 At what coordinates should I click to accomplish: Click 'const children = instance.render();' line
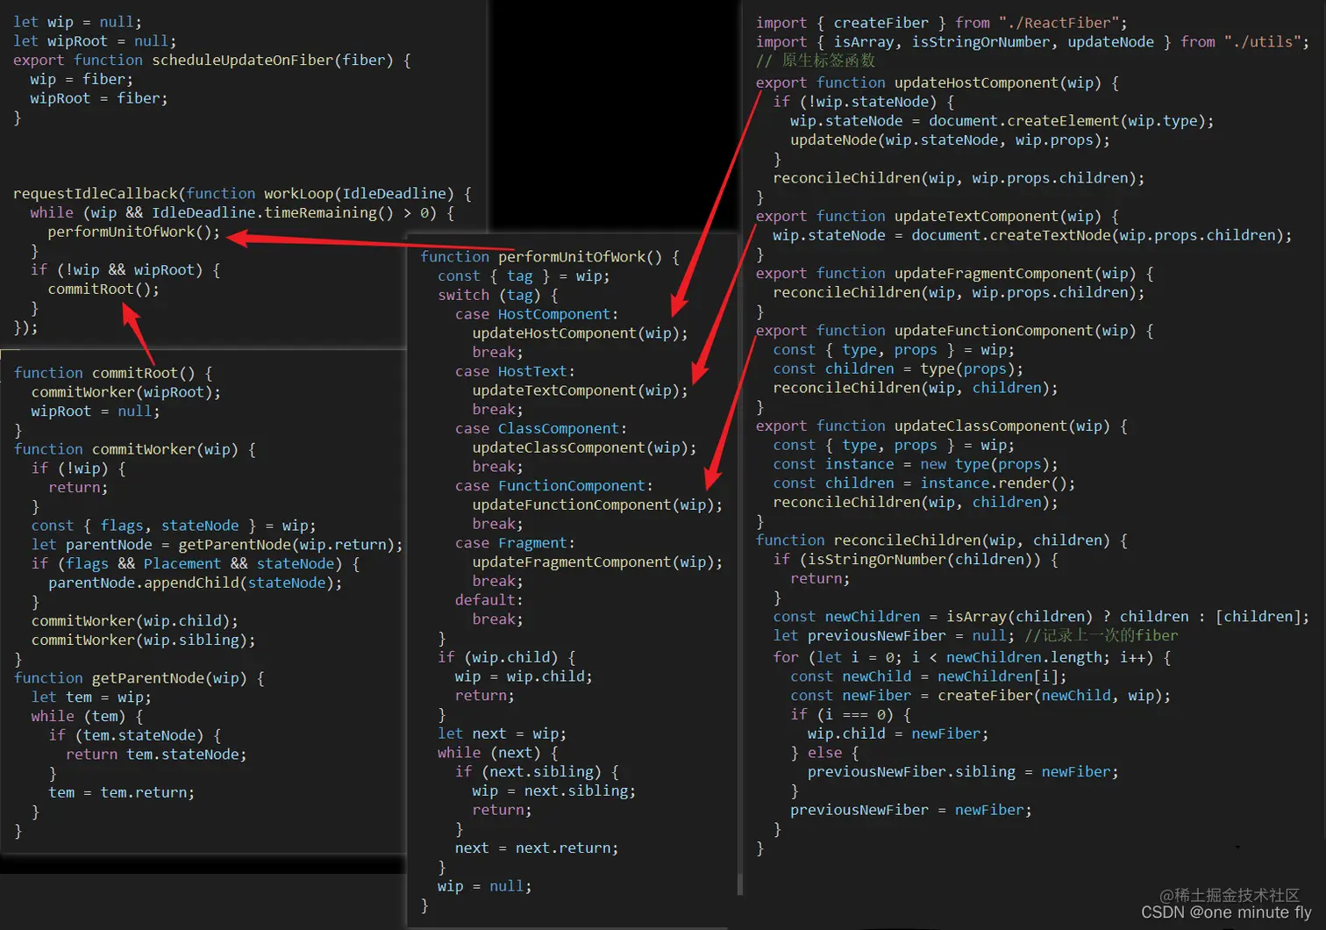pyautogui.click(x=924, y=483)
